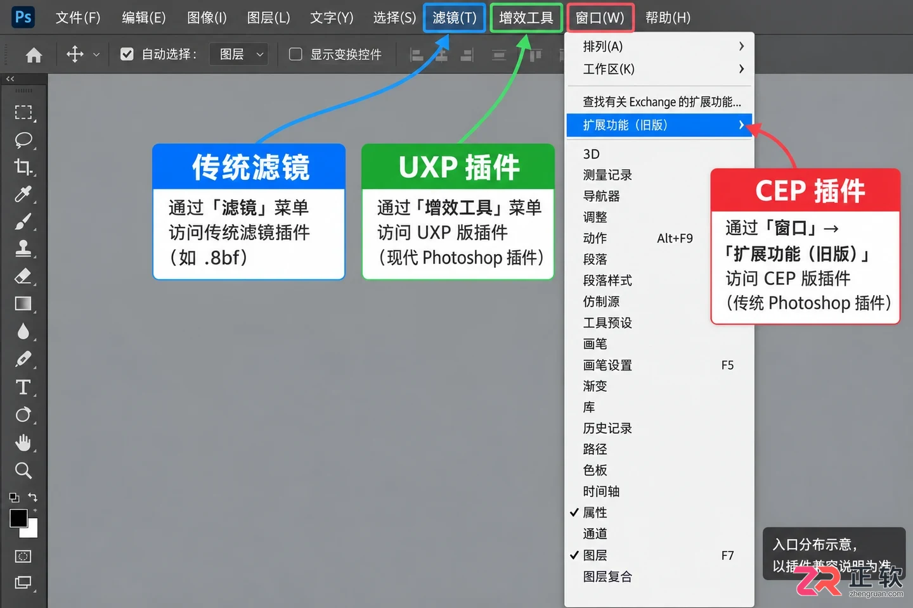913x608 pixels.
Task: Choose 图层复合 in Window menu
Action: tap(659, 577)
